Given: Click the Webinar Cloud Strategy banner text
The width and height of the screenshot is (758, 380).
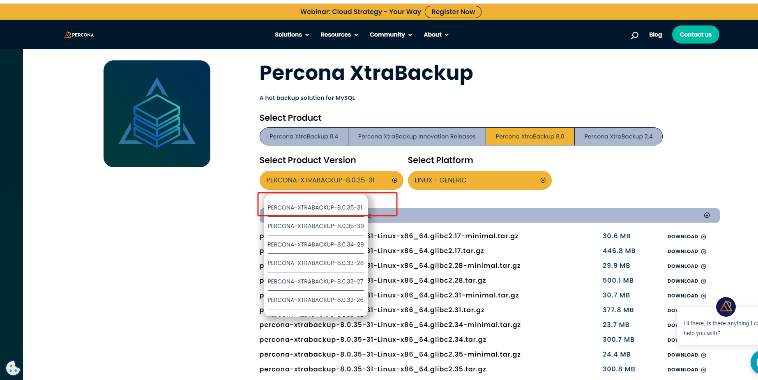Looking at the screenshot, I should [360, 12].
